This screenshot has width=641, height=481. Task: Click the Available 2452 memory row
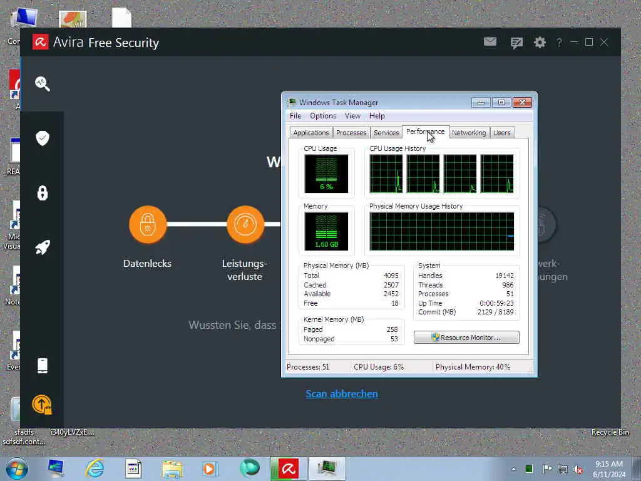[351, 294]
